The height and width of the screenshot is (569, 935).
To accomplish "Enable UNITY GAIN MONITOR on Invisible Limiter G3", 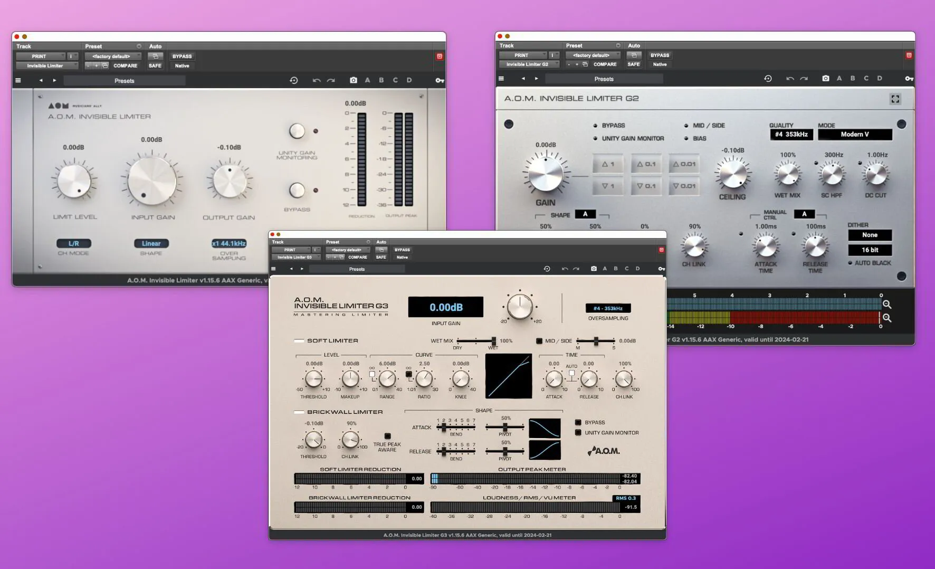I will (x=578, y=432).
